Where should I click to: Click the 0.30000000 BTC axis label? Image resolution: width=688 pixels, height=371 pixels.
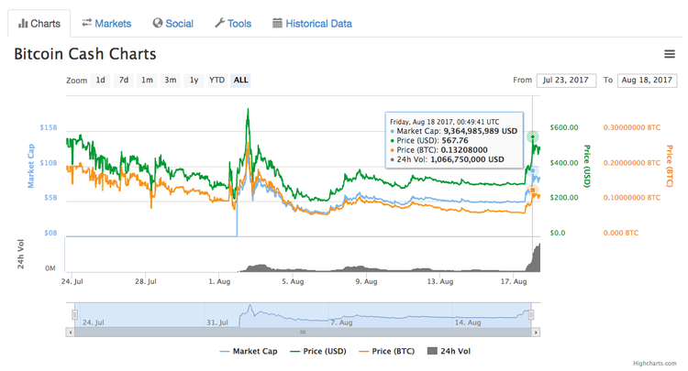(632, 127)
